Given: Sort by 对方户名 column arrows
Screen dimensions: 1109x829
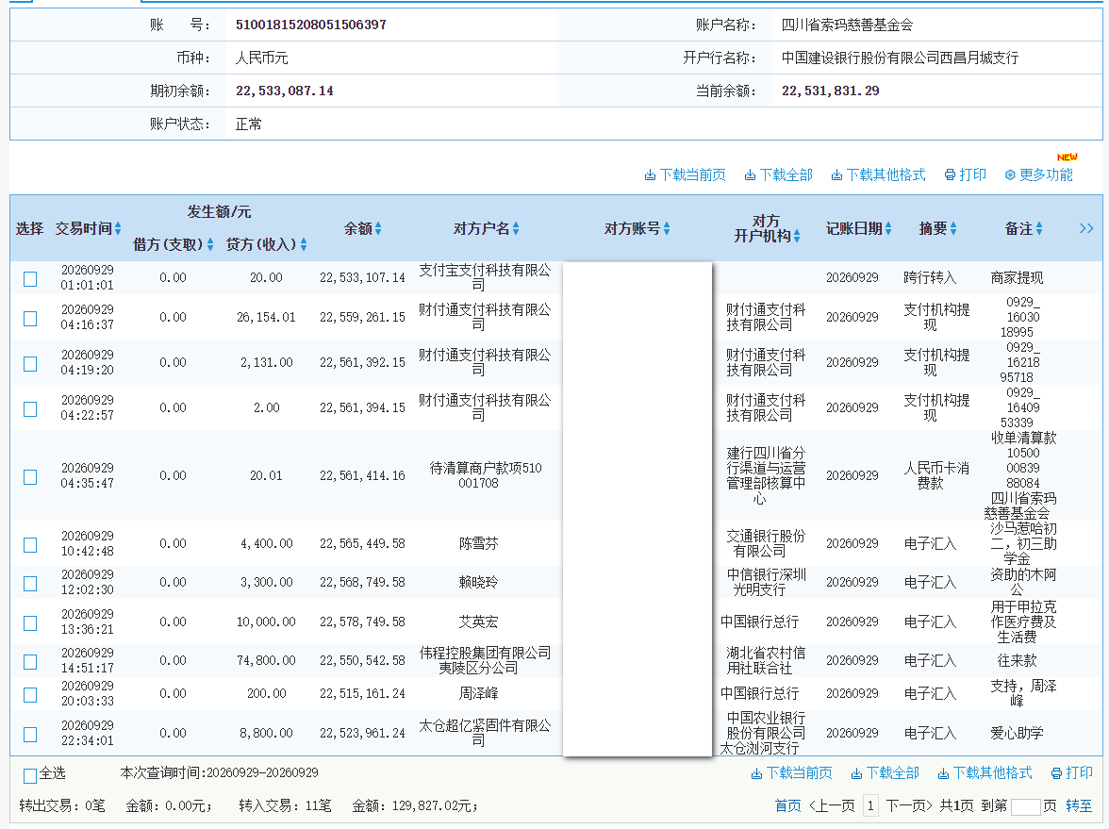Looking at the screenshot, I should 516,228.
